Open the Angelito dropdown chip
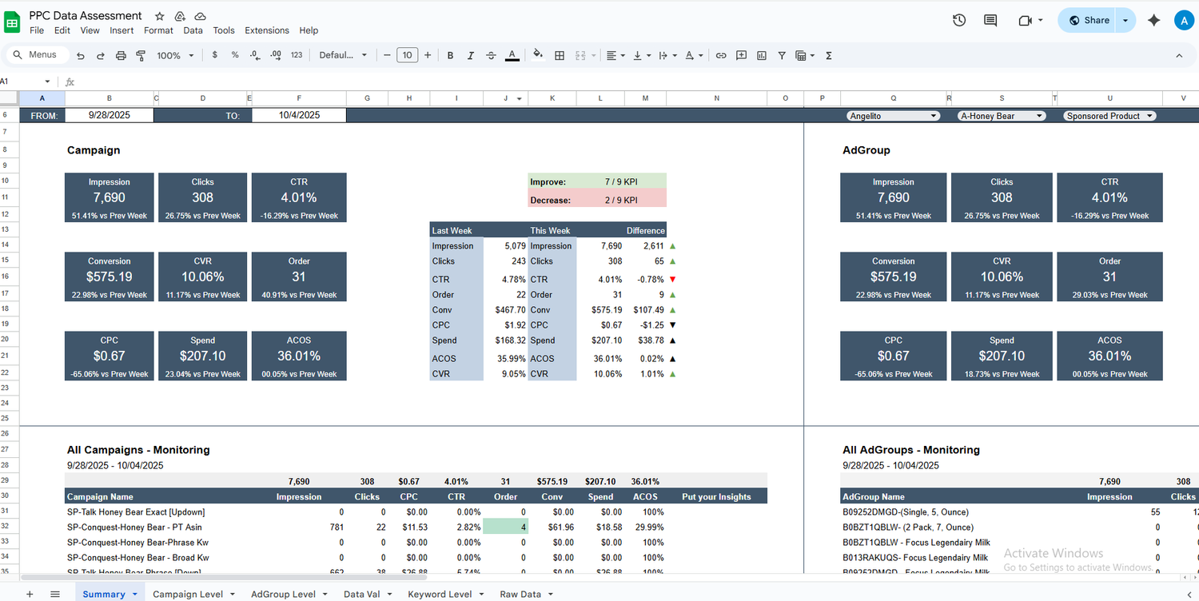 893,116
